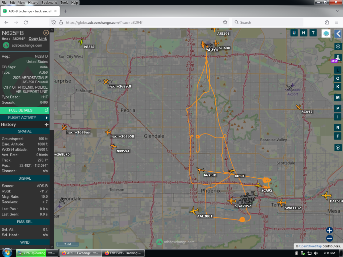Viewport: 343px width, 257px height.
Task: Open the replay history icon
Action: click(338, 148)
